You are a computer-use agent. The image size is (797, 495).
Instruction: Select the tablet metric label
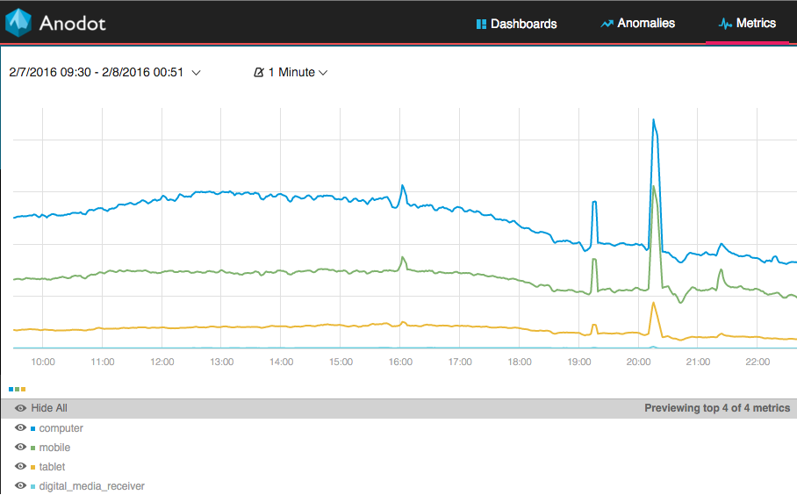coord(52,467)
